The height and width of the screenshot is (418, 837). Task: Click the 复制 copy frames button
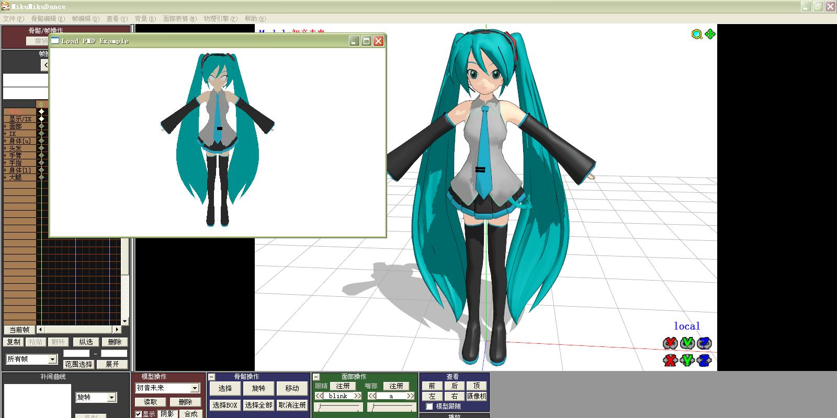click(14, 342)
